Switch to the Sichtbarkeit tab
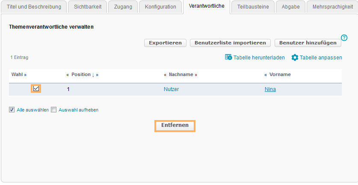The width and height of the screenshot is (358, 185). point(88,6)
